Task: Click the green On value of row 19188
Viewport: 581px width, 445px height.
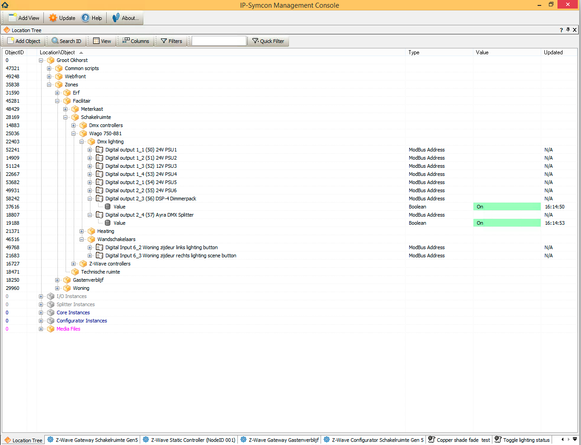Action: [x=507, y=223]
